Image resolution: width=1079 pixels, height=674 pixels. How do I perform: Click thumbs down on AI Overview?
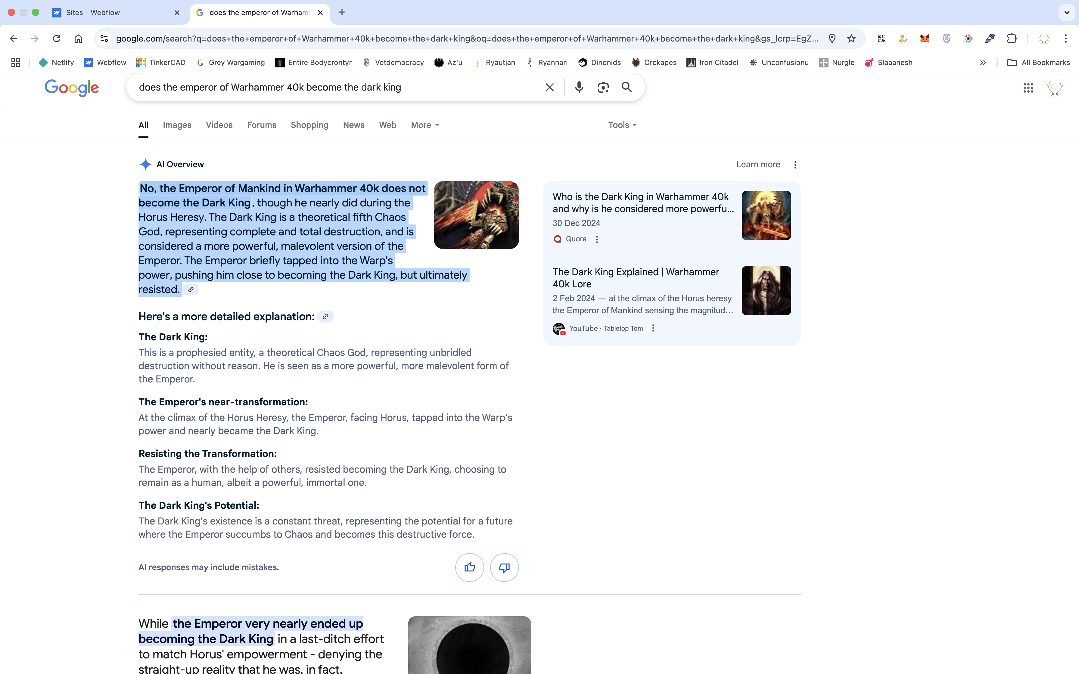[x=504, y=567]
